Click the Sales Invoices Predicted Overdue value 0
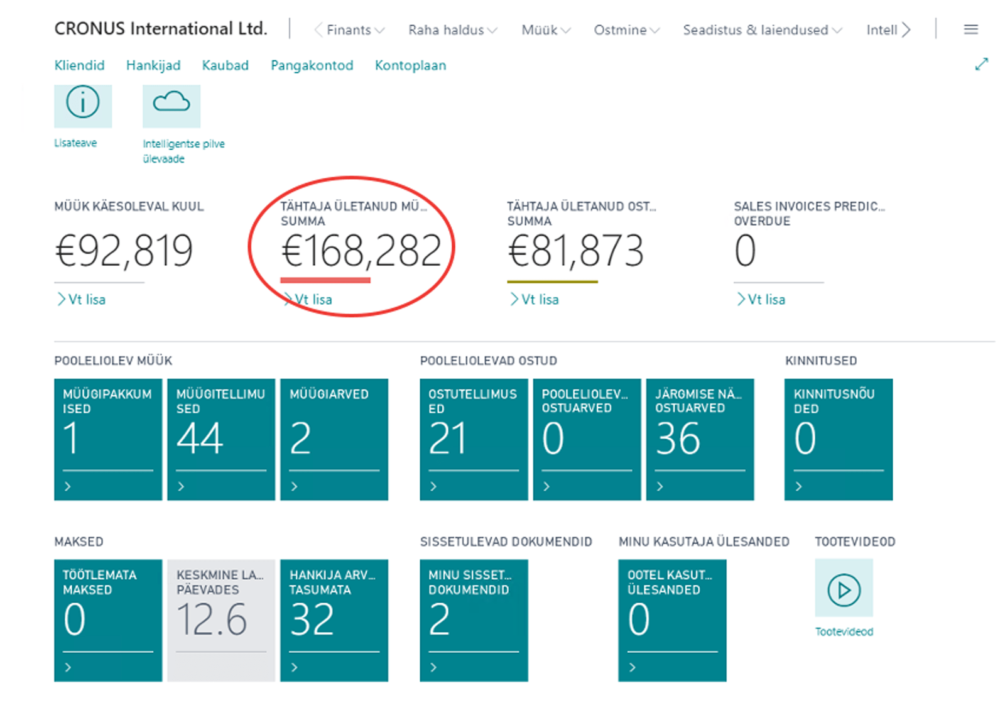 pos(746,251)
